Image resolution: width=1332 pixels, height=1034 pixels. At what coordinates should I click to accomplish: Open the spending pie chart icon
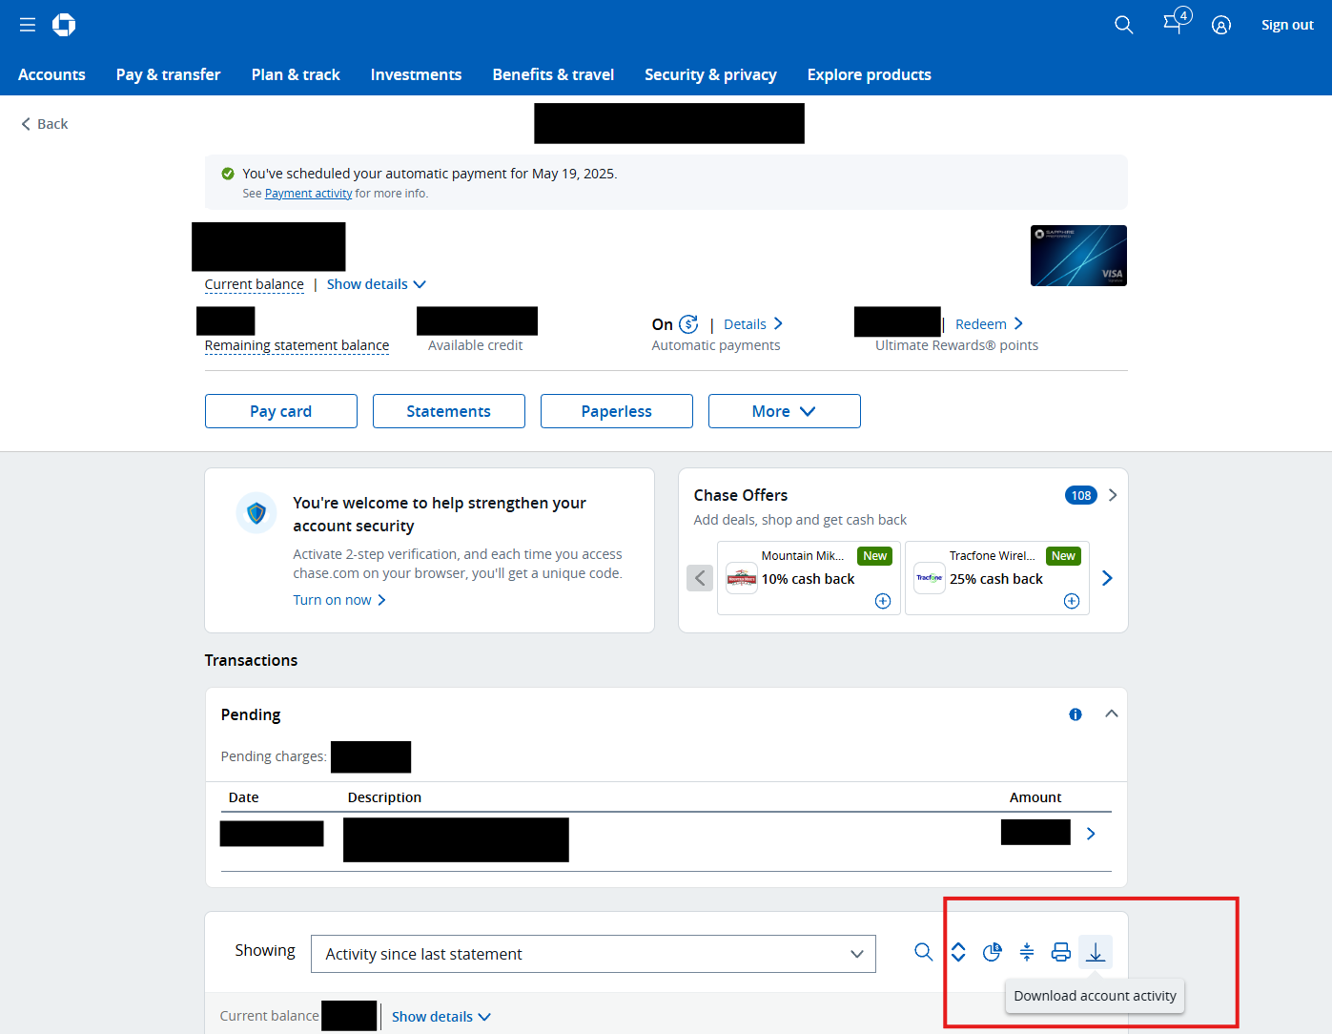[992, 952]
